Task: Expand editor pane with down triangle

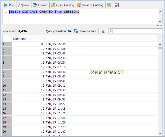Action: (161, 25)
